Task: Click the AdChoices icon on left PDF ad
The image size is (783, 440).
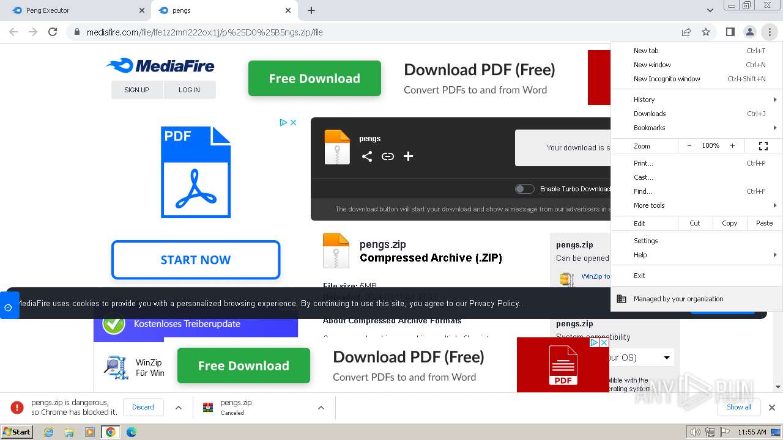Action: click(x=283, y=122)
